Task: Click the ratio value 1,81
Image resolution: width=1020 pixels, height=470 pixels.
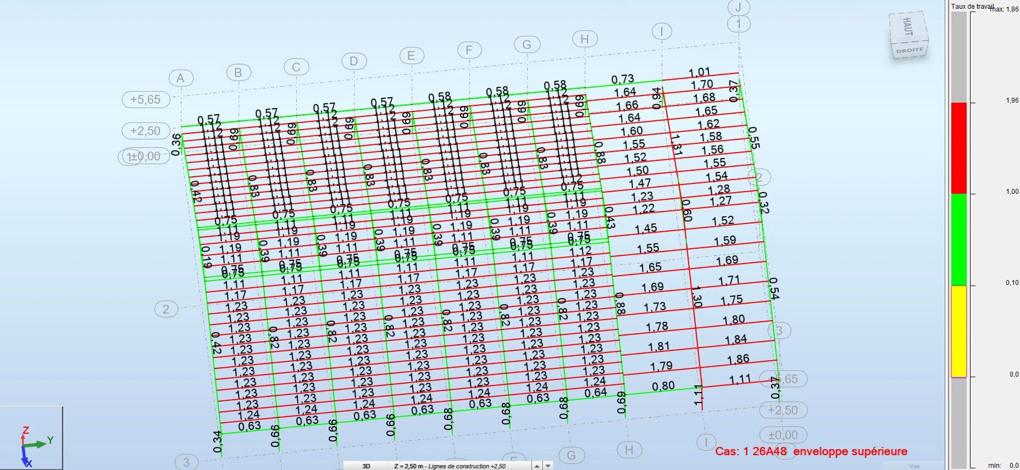Action: coord(659,346)
